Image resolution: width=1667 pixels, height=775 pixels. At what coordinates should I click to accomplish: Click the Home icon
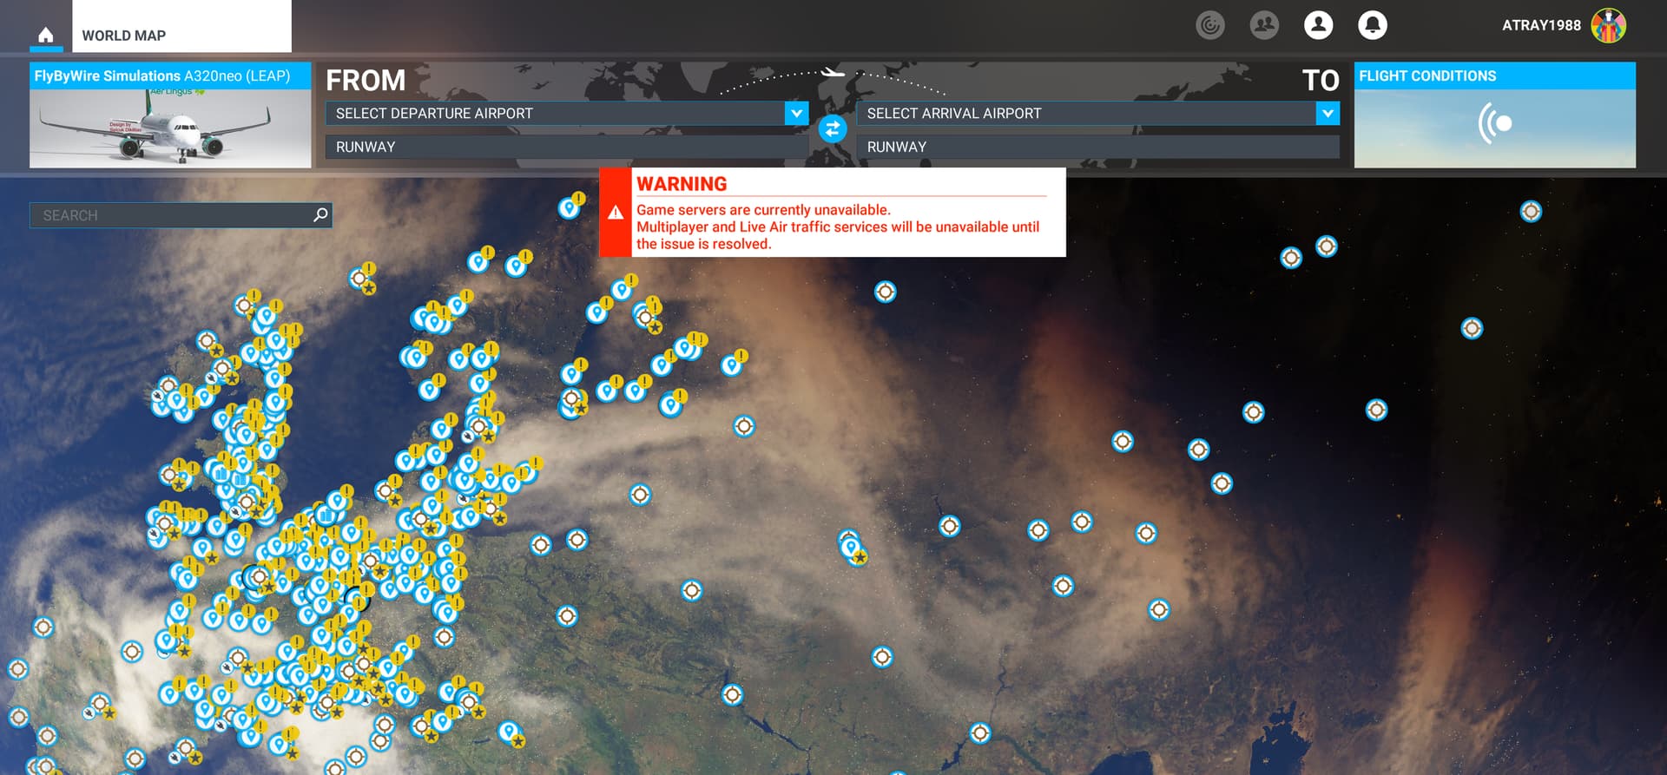pos(46,35)
